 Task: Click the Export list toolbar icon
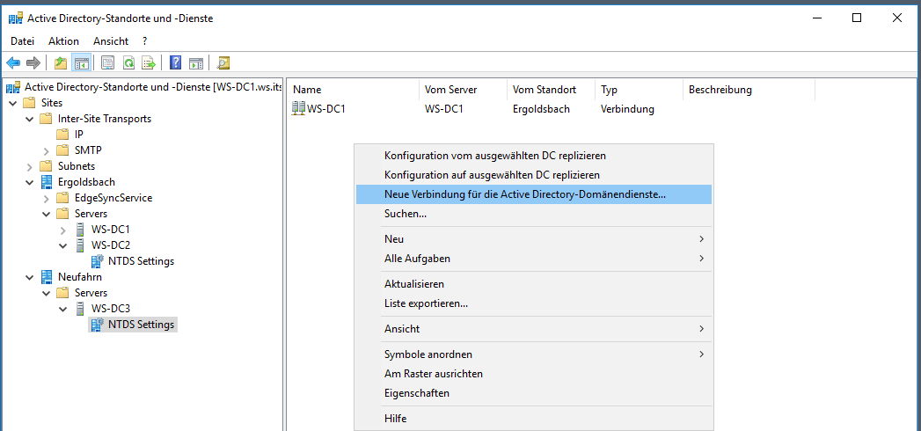pyautogui.click(x=150, y=62)
